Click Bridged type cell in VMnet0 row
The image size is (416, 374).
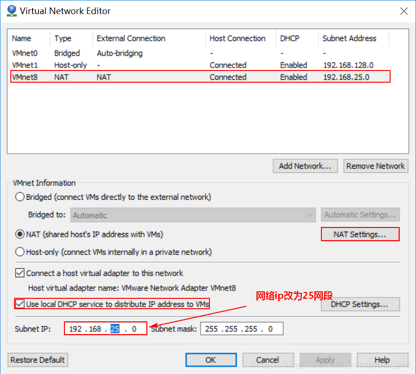coord(67,53)
